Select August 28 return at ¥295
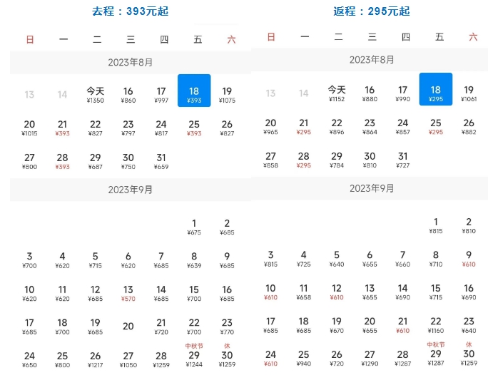Screen dimensions: 488x375 pyautogui.click(x=304, y=160)
